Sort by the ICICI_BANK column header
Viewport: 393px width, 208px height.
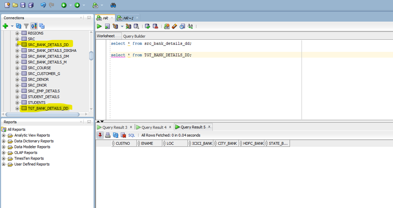(x=201, y=144)
